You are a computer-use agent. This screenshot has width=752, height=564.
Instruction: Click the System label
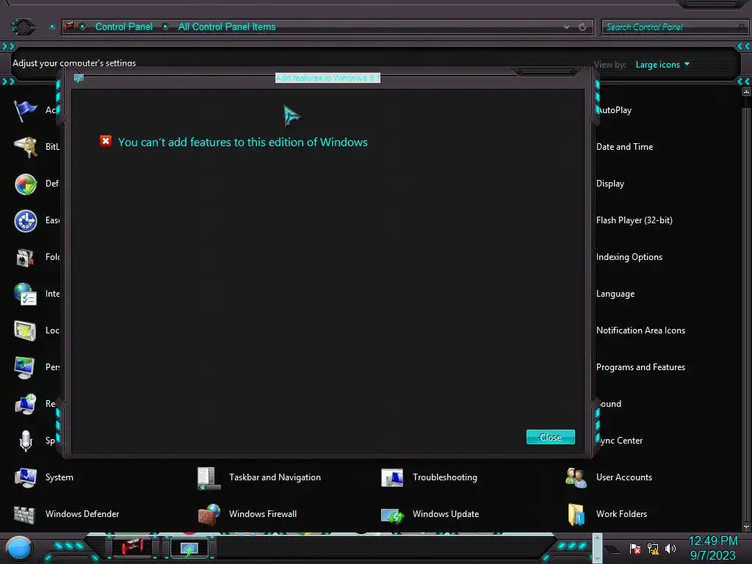[x=59, y=477]
